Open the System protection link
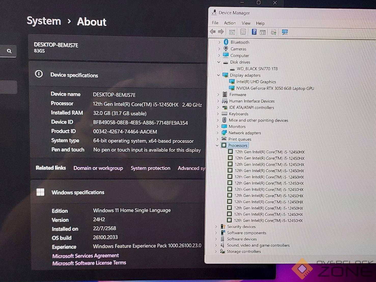376x282 pixels. click(x=150, y=168)
